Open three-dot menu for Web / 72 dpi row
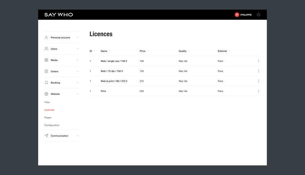The height and width of the screenshot is (175, 305). click(x=259, y=71)
